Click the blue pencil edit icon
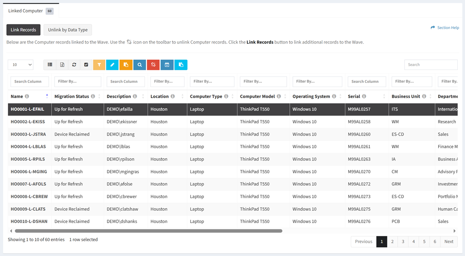Viewport: 465px width, 256px height. 113,65
